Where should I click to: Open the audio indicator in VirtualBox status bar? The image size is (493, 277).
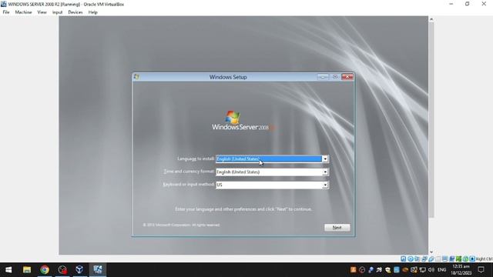click(418, 259)
